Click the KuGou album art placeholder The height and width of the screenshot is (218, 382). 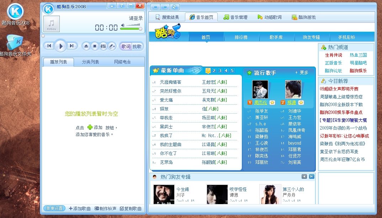[52, 24]
